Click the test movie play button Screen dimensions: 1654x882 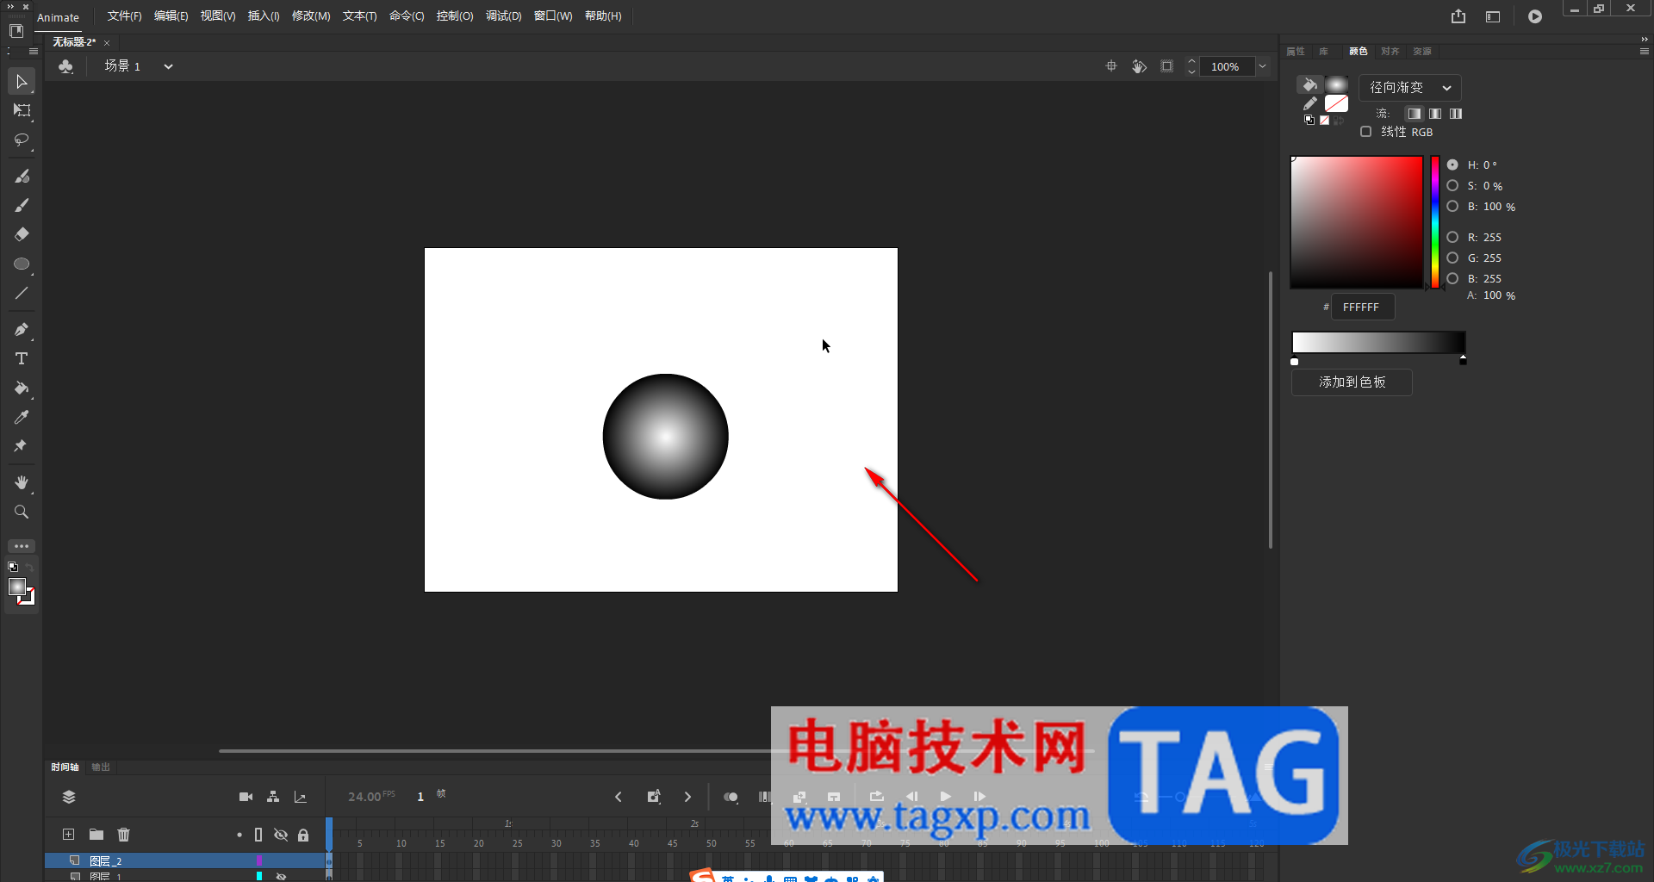pos(1535,16)
